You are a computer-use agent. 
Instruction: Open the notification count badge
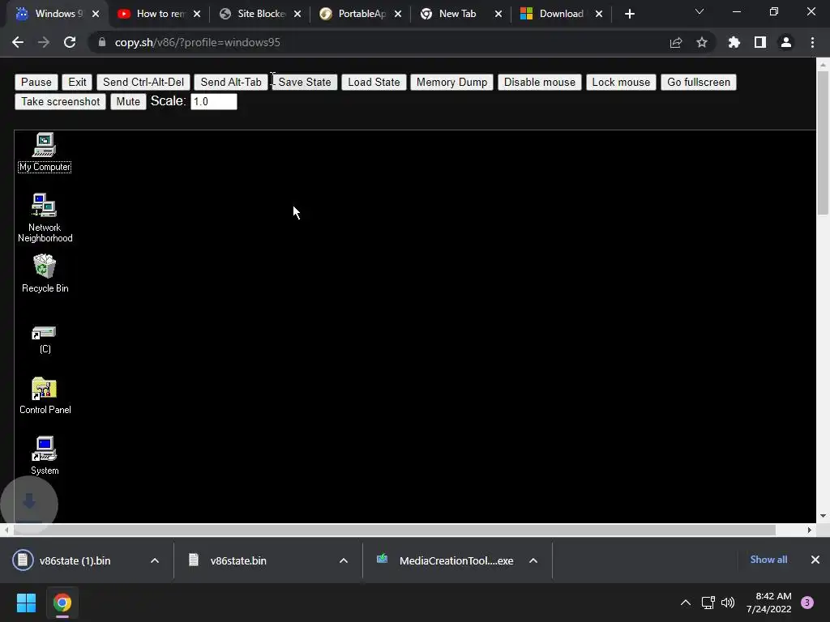[x=807, y=603]
